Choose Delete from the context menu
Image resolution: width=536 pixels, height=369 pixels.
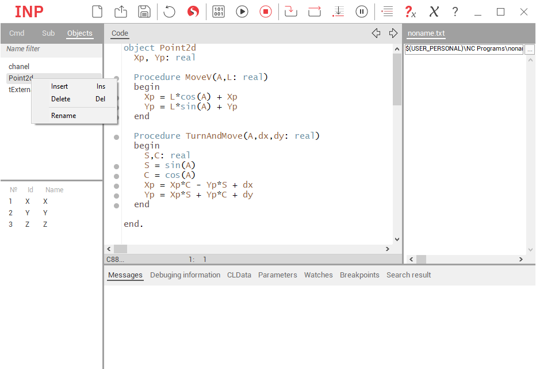[x=61, y=99]
